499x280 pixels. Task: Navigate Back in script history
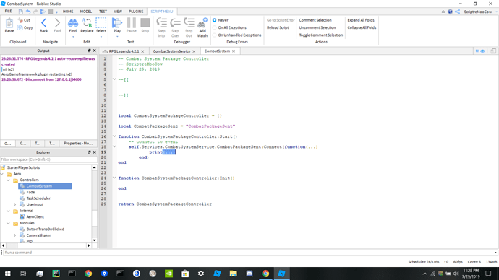click(x=44, y=25)
